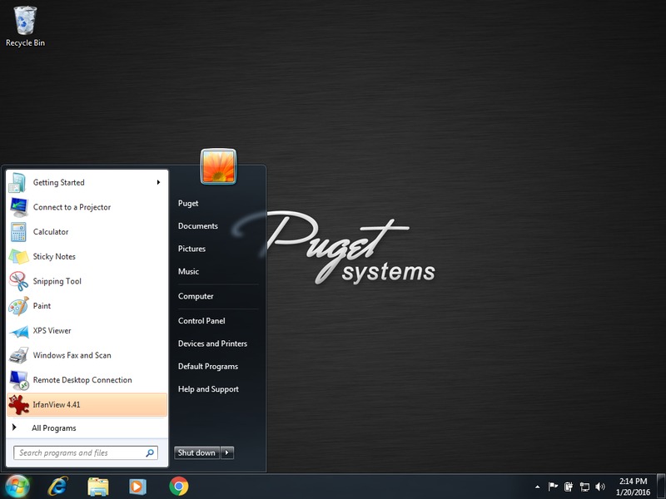Click the Paint palette icon

(18, 305)
